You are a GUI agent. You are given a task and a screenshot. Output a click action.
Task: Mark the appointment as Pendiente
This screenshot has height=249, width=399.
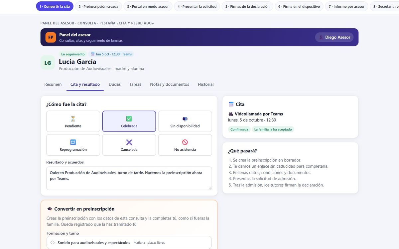click(x=73, y=121)
